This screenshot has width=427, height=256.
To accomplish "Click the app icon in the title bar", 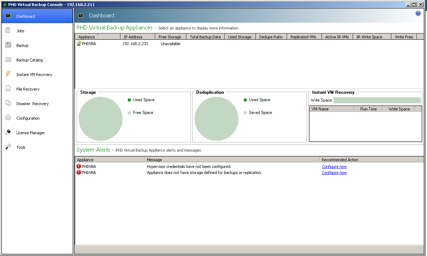I will 5,5.
